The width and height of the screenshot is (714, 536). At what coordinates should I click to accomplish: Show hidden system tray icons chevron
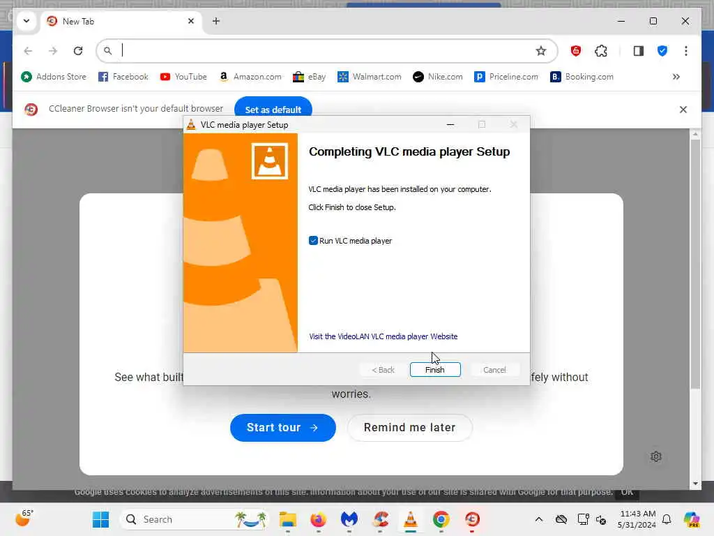click(539, 519)
